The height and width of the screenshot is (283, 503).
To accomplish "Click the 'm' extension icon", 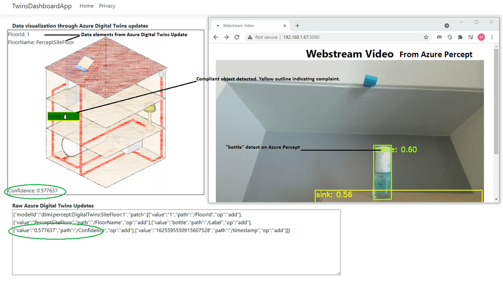I will 439,37.
